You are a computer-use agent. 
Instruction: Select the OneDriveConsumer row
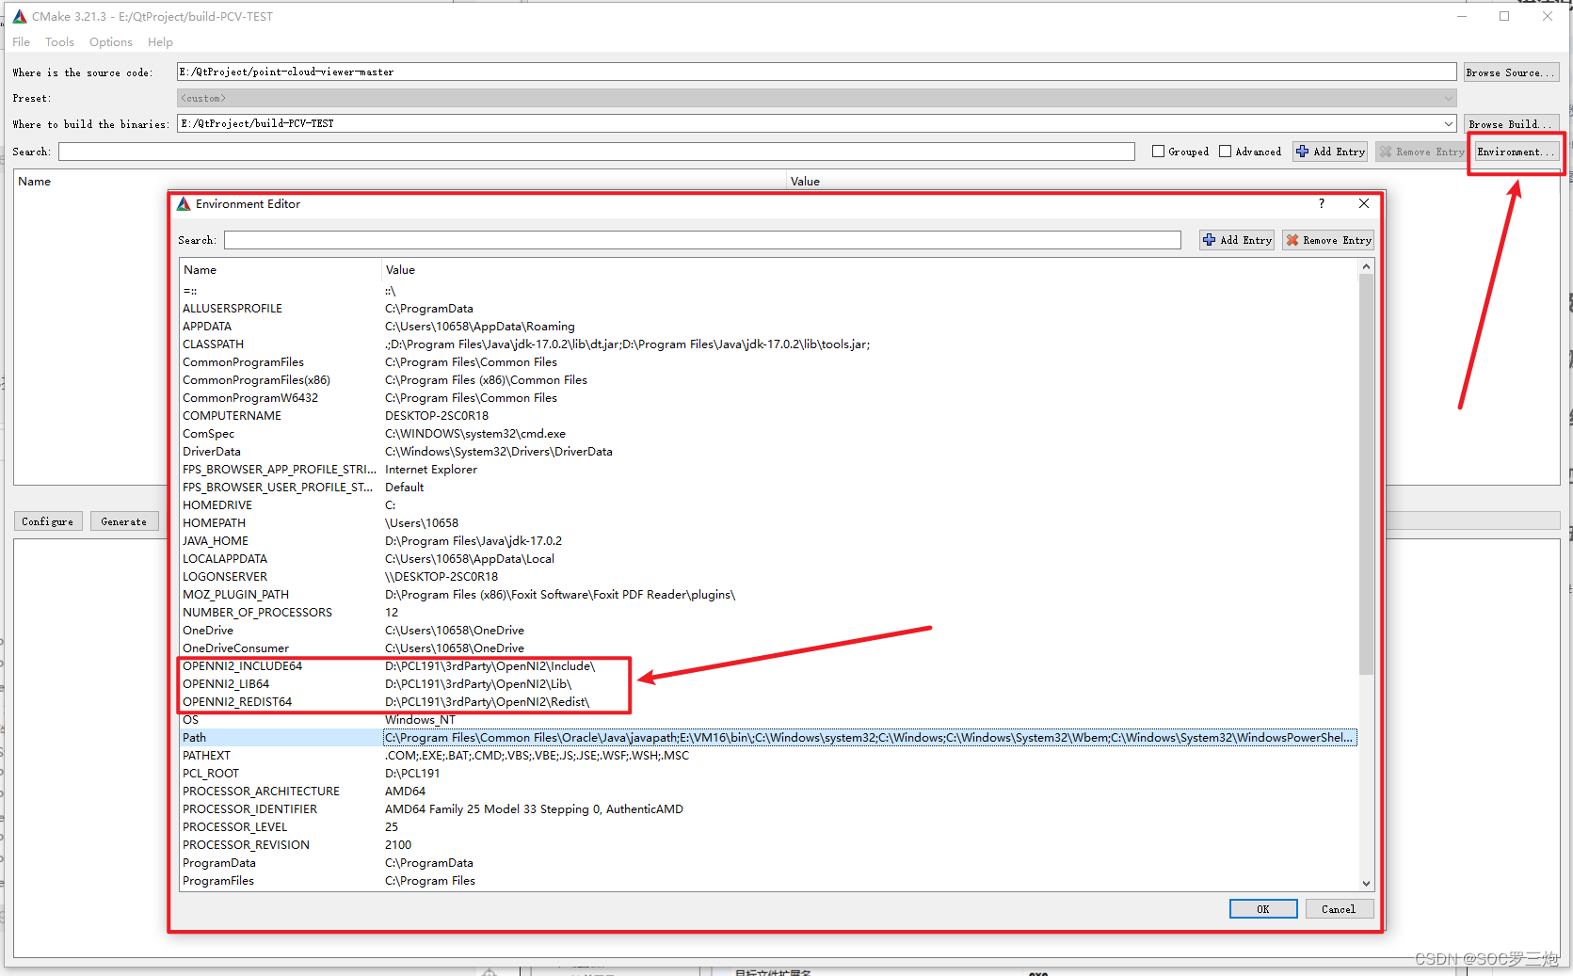[x=768, y=648]
